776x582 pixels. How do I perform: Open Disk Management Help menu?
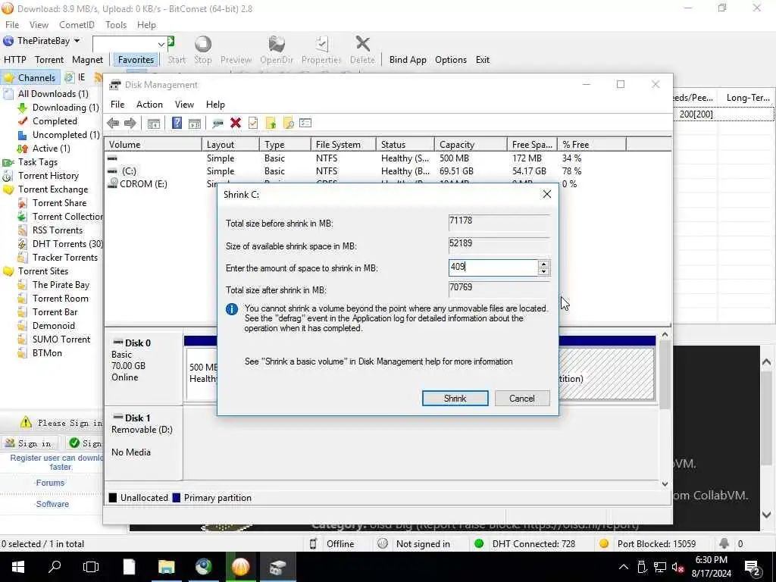click(215, 105)
